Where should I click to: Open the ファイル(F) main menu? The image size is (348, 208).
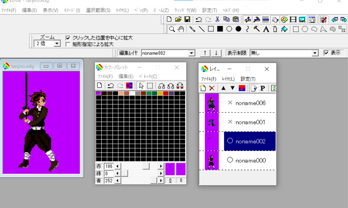(x=9, y=10)
